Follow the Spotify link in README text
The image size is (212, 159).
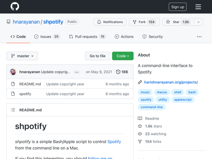(x=114, y=142)
